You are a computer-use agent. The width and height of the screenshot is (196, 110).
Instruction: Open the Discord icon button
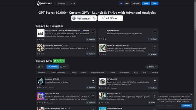[x=121, y=3]
